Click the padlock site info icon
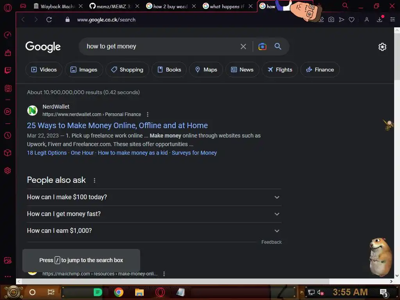 [67, 20]
